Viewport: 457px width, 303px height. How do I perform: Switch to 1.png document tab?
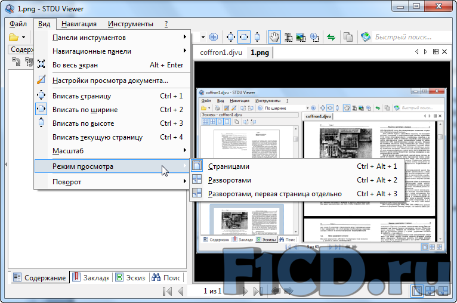260,52
